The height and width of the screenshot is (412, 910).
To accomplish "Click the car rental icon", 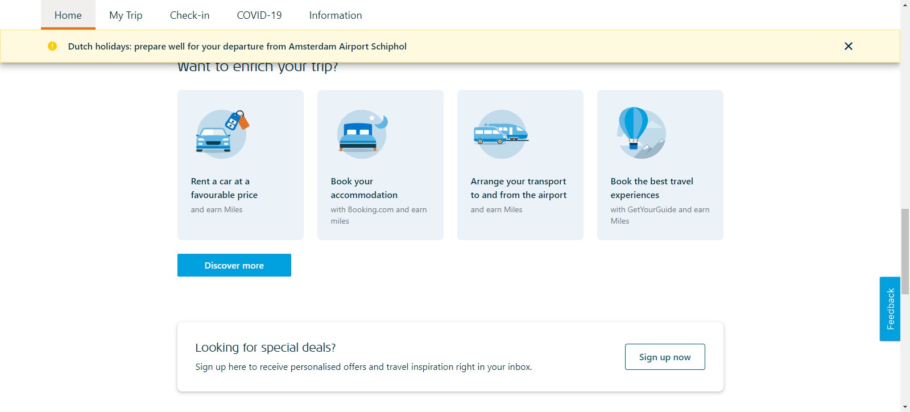I will (x=221, y=134).
